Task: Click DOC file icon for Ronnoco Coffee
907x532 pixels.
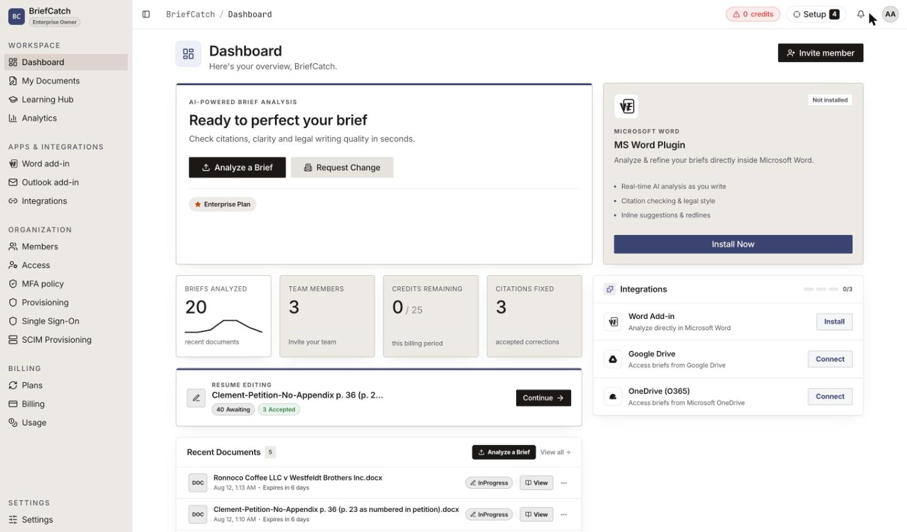Action: click(x=198, y=482)
